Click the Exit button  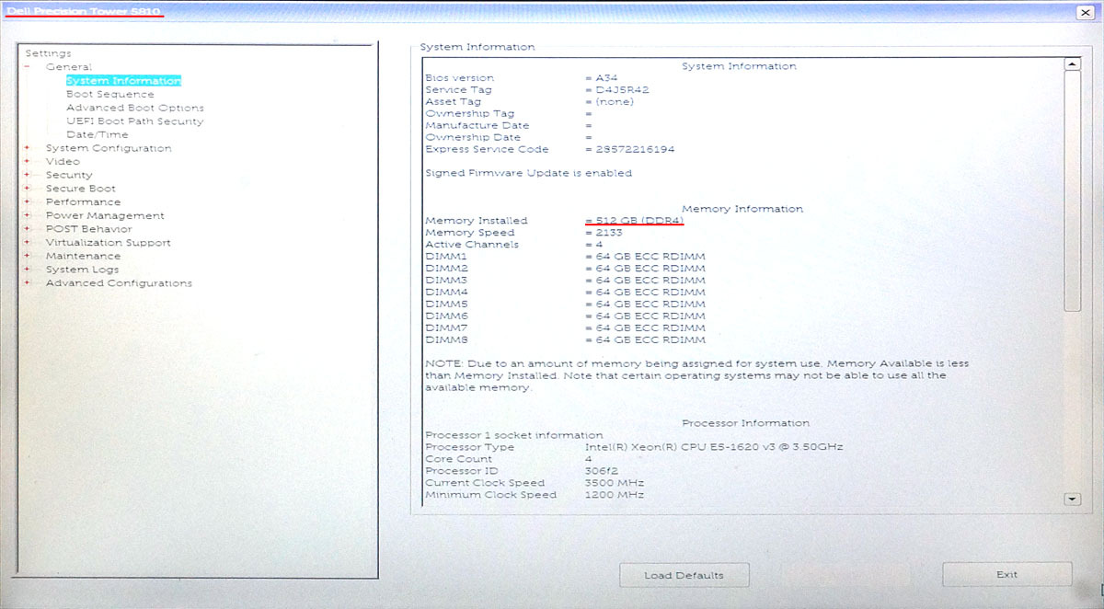pyautogui.click(x=1006, y=575)
